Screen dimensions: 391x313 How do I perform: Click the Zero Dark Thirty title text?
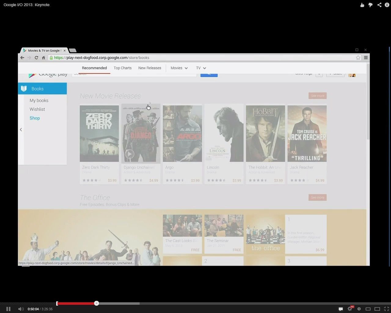[x=96, y=167]
